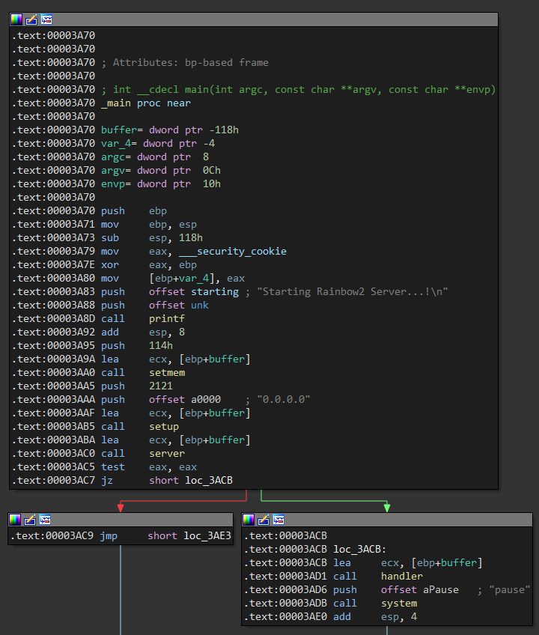Click 'offset aPause' operand
This screenshot has width=539, height=635.
[420, 590]
